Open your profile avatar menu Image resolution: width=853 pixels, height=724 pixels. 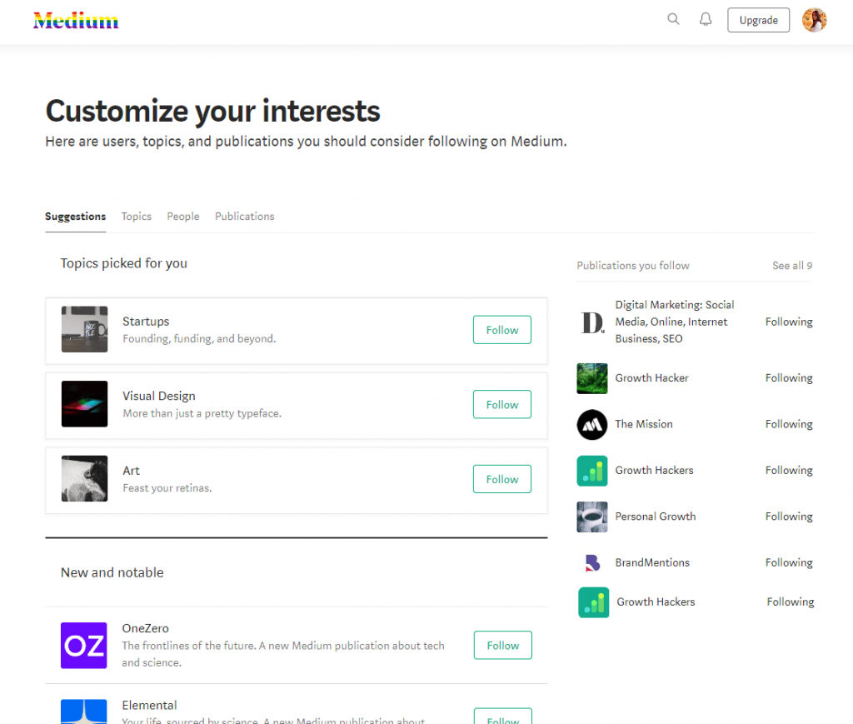coord(814,19)
